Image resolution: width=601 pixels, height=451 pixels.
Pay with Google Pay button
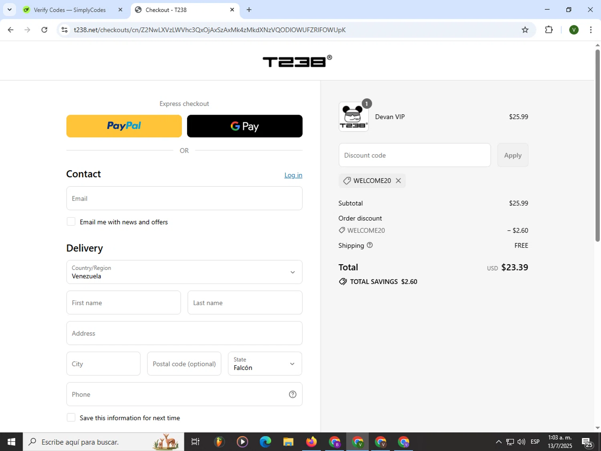pyautogui.click(x=244, y=126)
